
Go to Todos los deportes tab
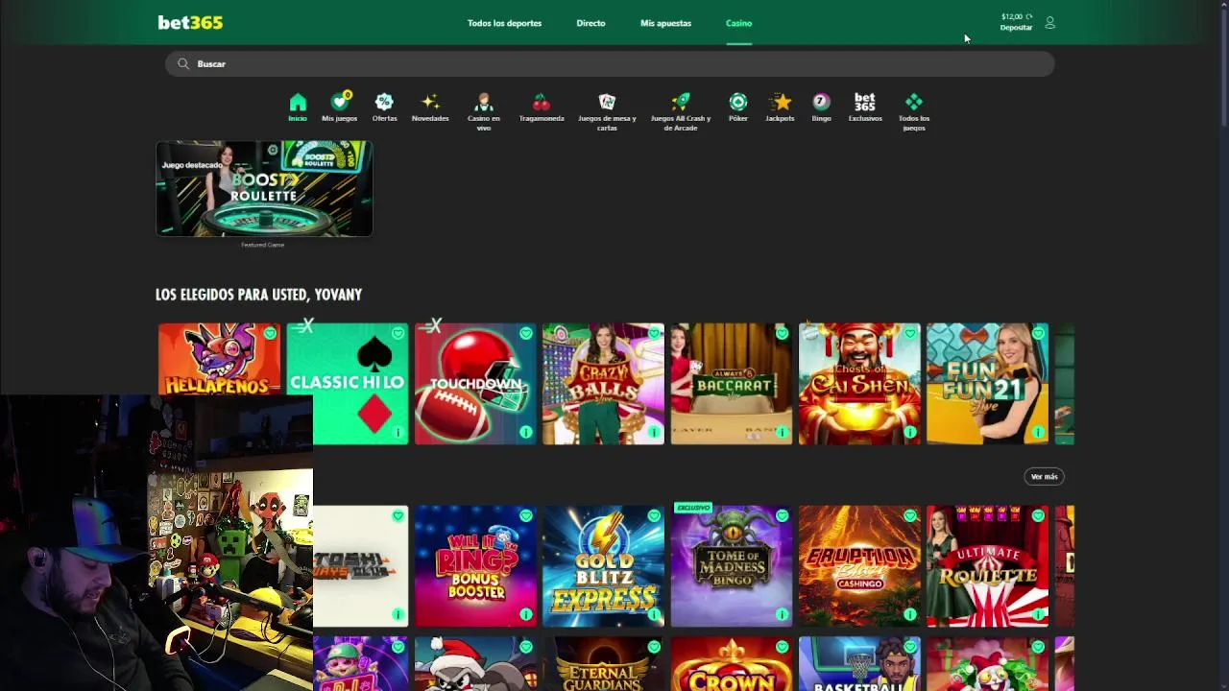pyautogui.click(x=504, y=23)
